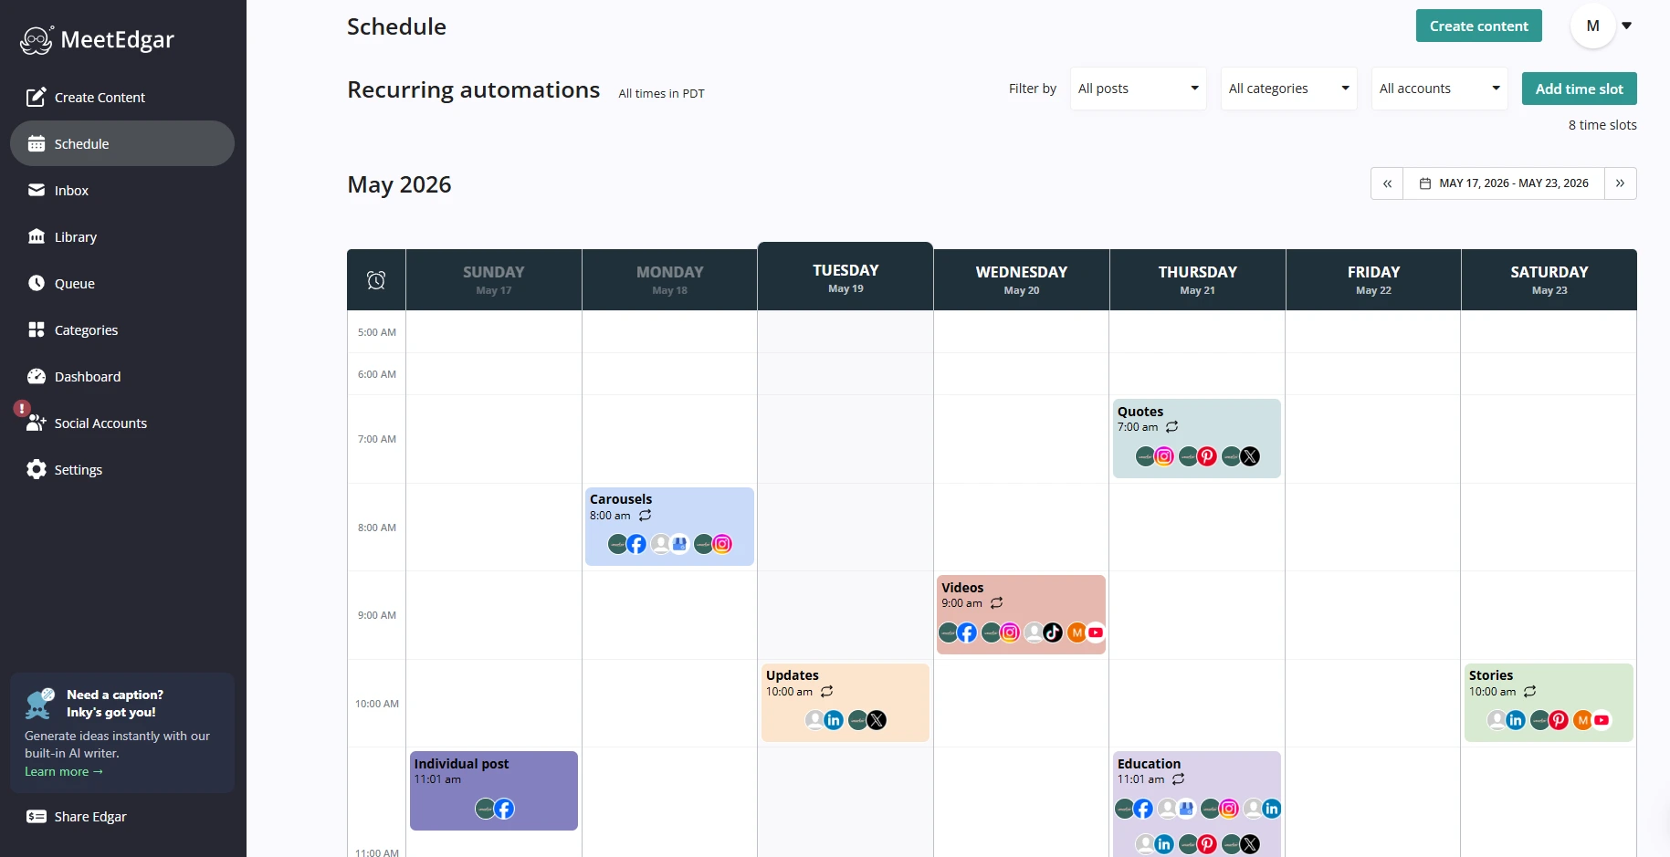Click the Create content button

(1478, 26)
